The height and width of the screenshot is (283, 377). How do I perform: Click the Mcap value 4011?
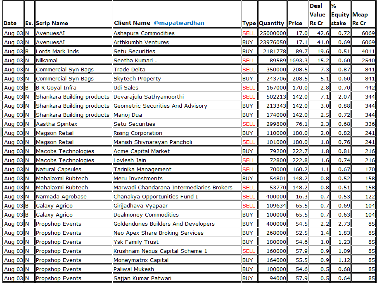[368, 51]
